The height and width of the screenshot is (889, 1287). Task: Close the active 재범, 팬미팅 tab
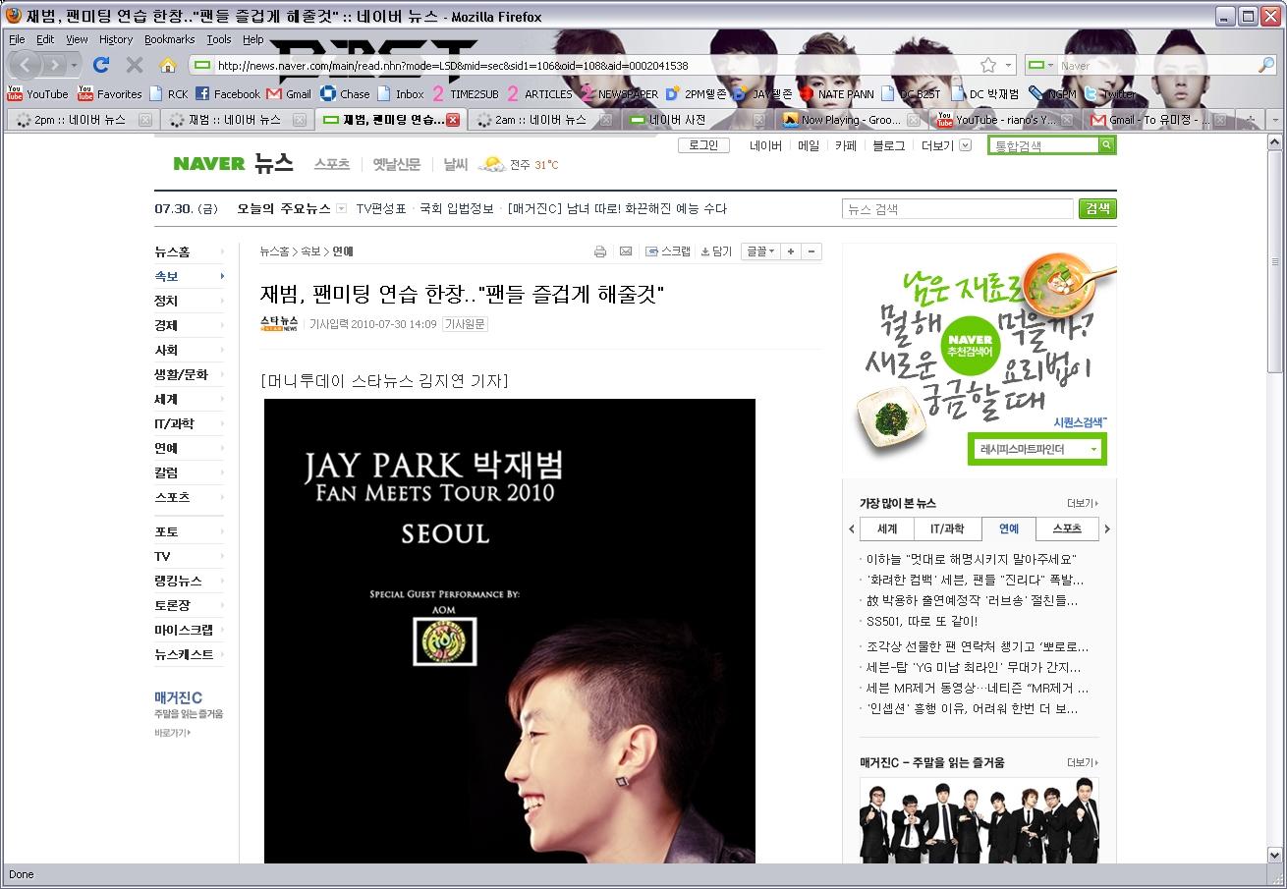453,120
